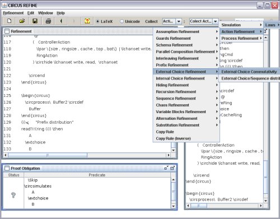Expand Internal Choice Refinement submenu
The image size is (280, 219).
[x=186, y=78]
